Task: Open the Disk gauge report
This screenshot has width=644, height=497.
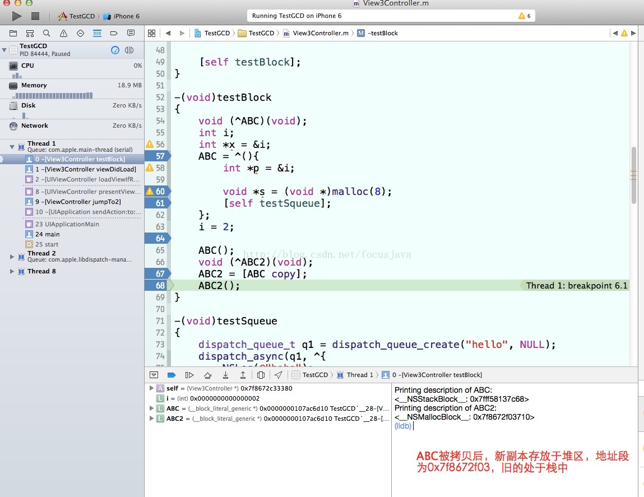Action: coord(72,109)
